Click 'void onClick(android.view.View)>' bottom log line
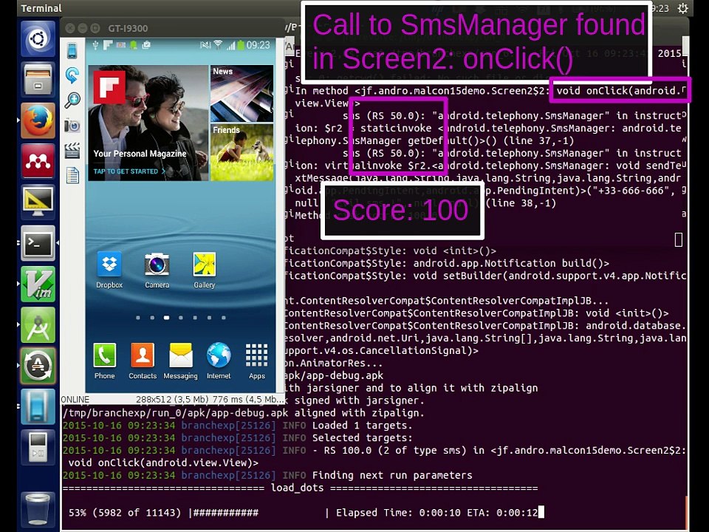709x532 pixels. [x=163, y=463]
